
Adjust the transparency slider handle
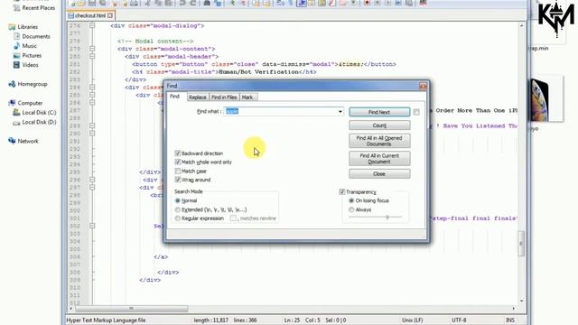click(x=387, y=218)
